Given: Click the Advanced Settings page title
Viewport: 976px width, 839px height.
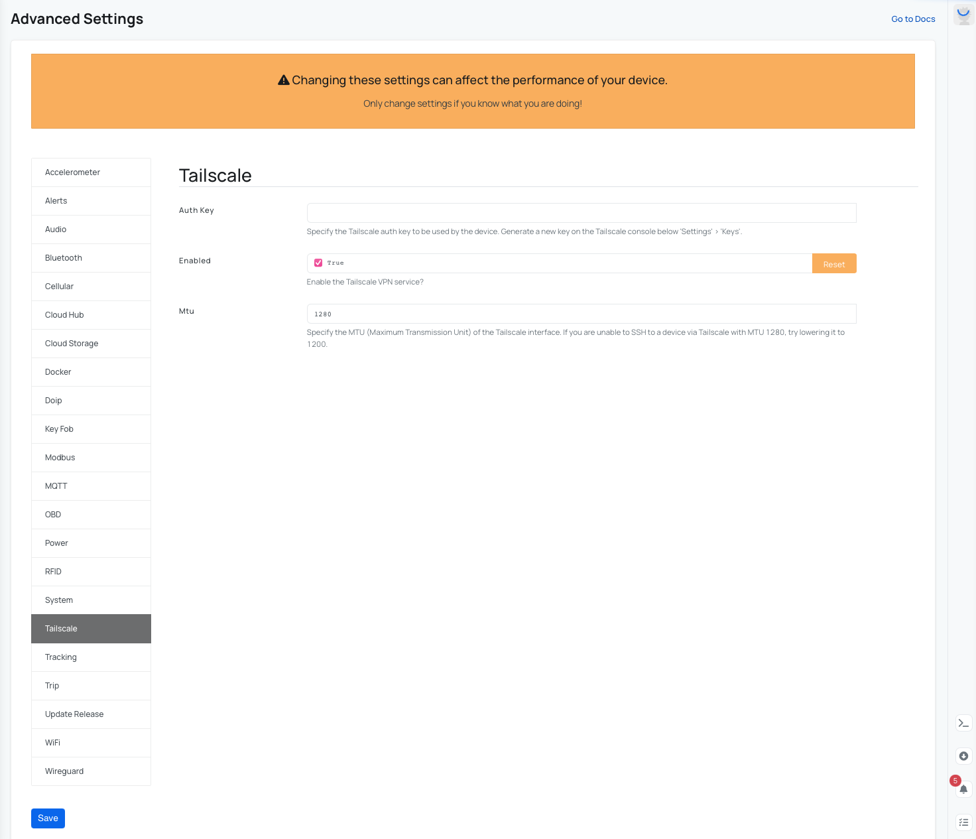Looking at the screenshot, I should [77, 19].
